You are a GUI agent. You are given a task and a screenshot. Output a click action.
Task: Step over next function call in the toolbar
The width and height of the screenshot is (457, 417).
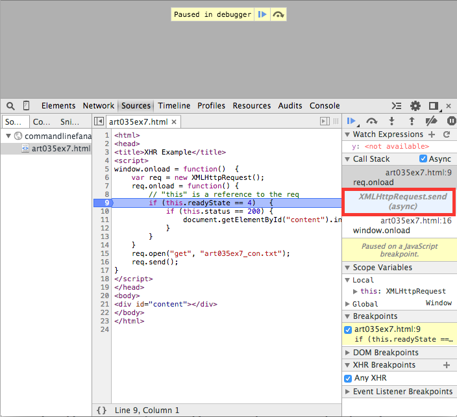point(372,121)
